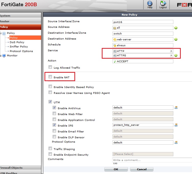
Task: Click the Comments text field
Action: pyautogui.click(x=152, y=160)
